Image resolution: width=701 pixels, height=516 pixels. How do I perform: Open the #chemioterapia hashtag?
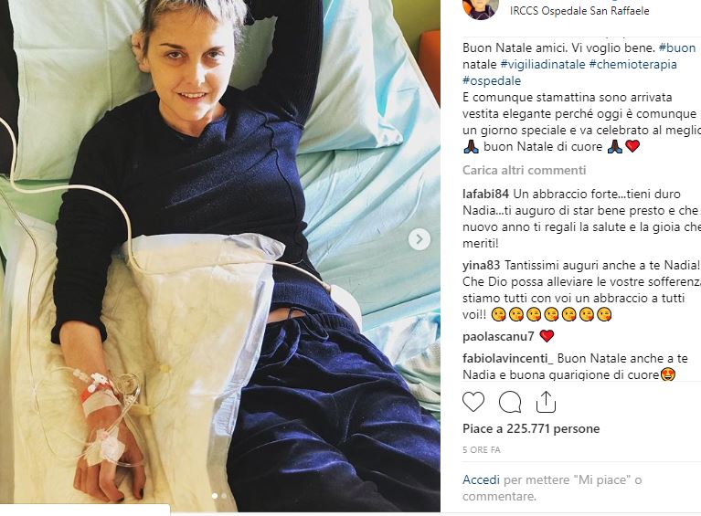632,64
